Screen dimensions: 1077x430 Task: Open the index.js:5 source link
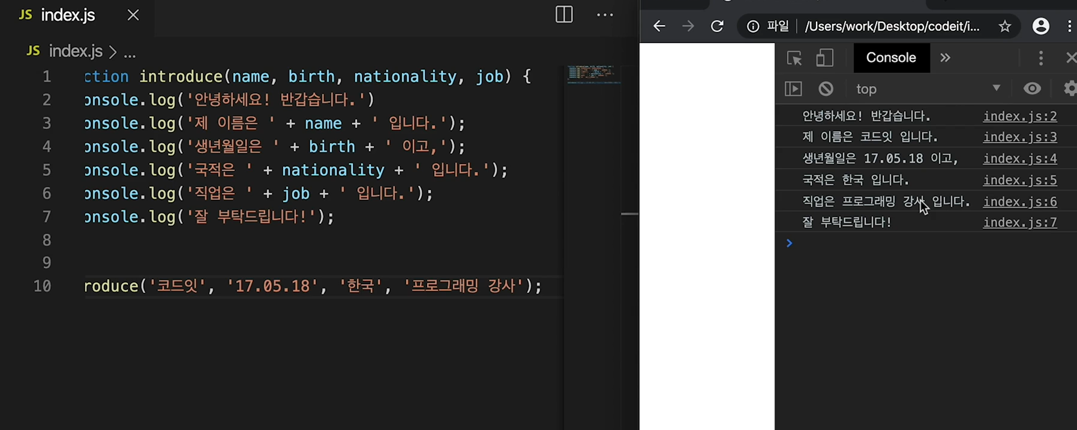point(1019,181)
